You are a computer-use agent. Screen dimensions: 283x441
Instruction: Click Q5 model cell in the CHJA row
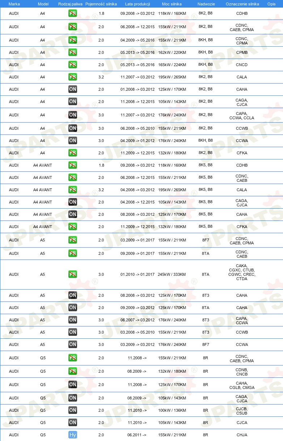(43, 435)
